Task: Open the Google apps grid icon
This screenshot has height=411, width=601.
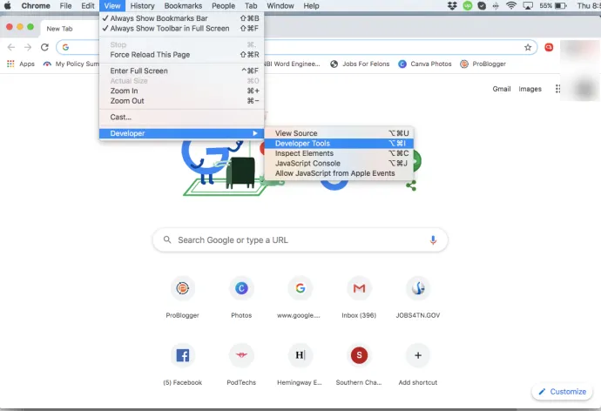Action: tap(557, 89)
